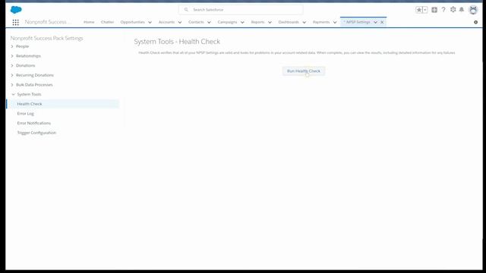
Task: Expand the Accounts tab dropdown arrow
Action: (x=180, y=22)
